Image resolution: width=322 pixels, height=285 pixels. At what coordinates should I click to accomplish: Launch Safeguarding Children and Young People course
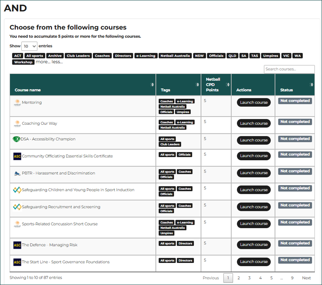(254, 190)
